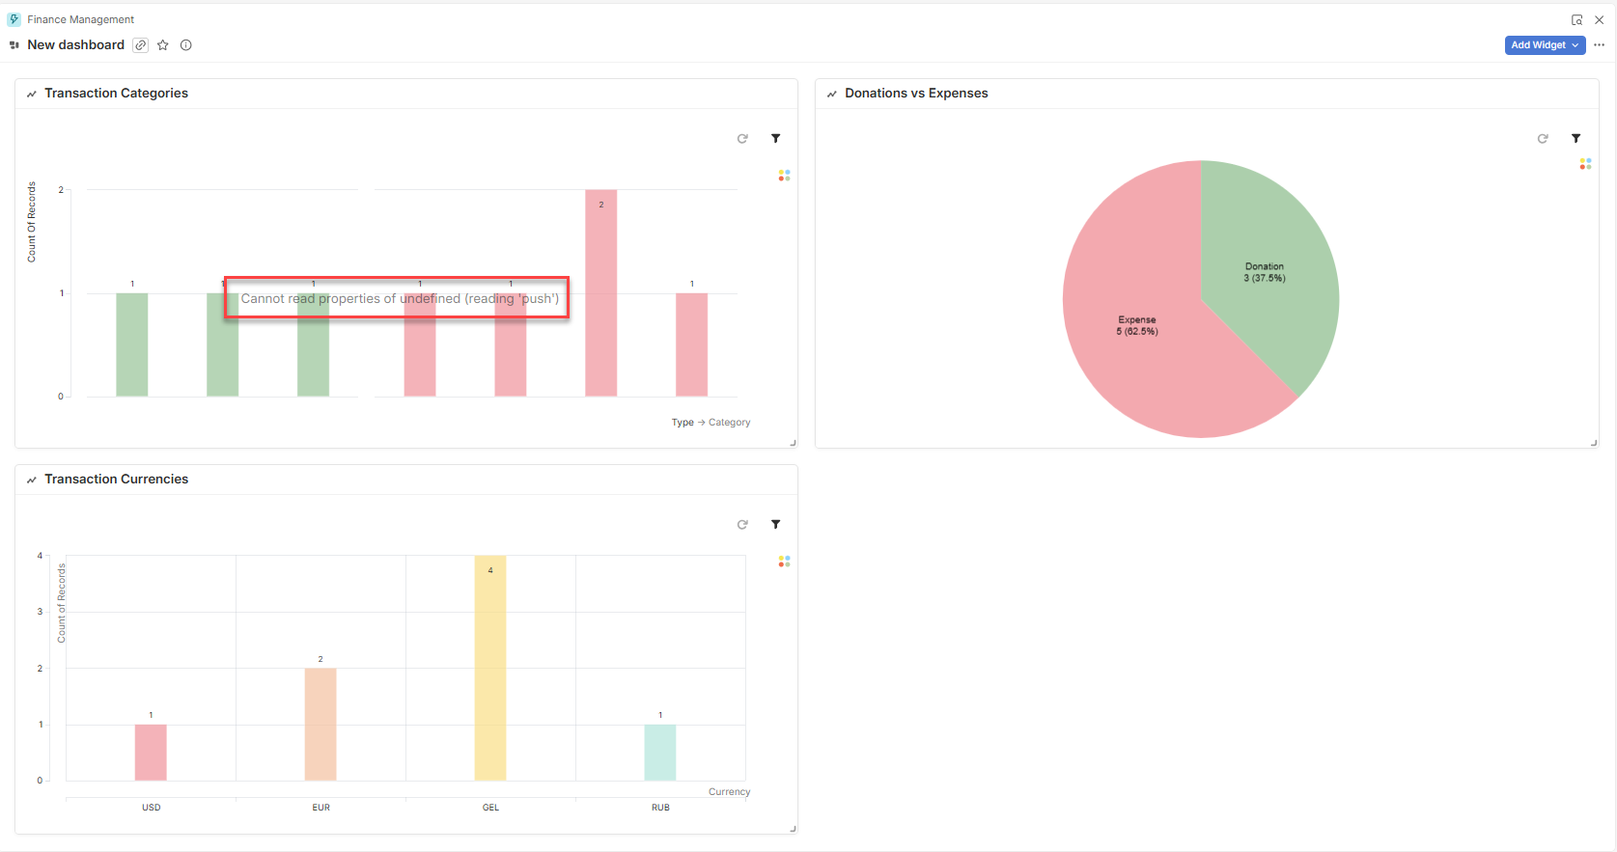
Task: Copy the dashboard link icon
Action: coord(141,45)
